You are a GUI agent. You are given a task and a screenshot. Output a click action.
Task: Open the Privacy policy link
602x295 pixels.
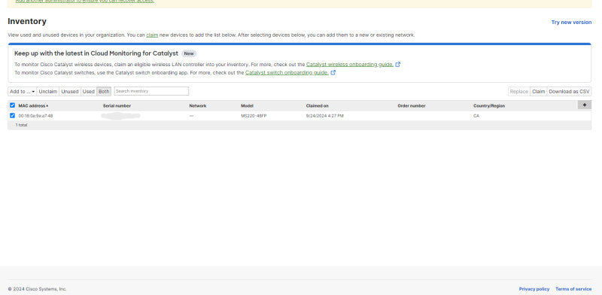pos(534,289)
